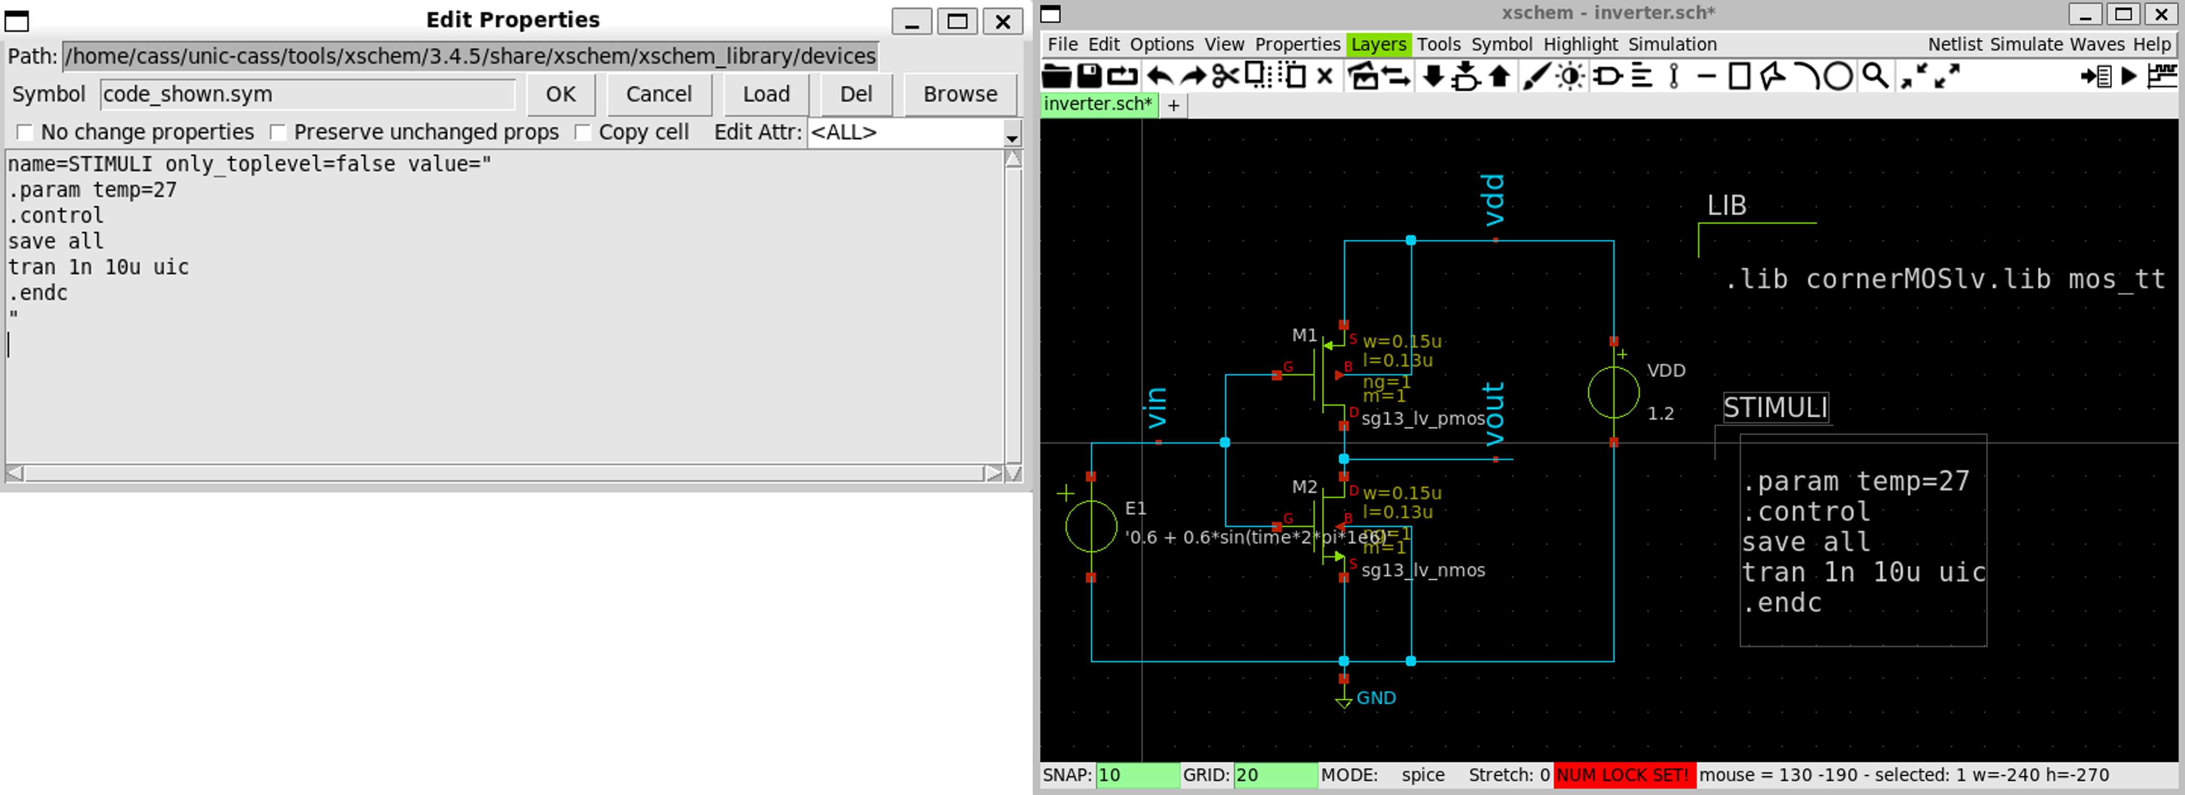
Task: Enable the No change properties checkbox
Action: (25, 132)
